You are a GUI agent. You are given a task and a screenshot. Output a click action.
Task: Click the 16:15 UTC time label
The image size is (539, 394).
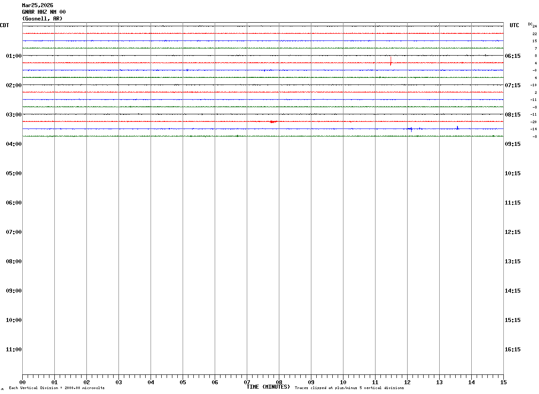(512, 349)
